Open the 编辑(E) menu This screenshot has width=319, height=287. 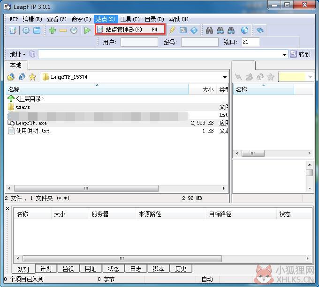(32, 19)
